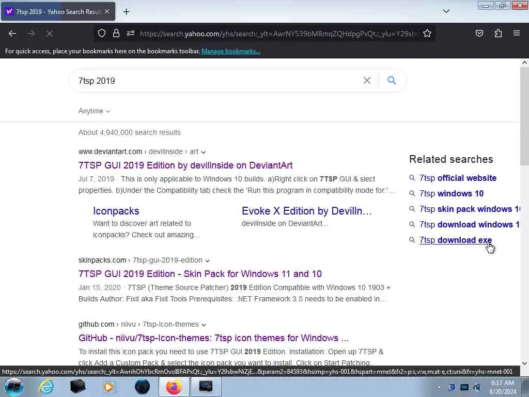This screenshot has width=529, height=397.
Task: Expand the skinpacks.com result options chevron
Action: [207, 261]
